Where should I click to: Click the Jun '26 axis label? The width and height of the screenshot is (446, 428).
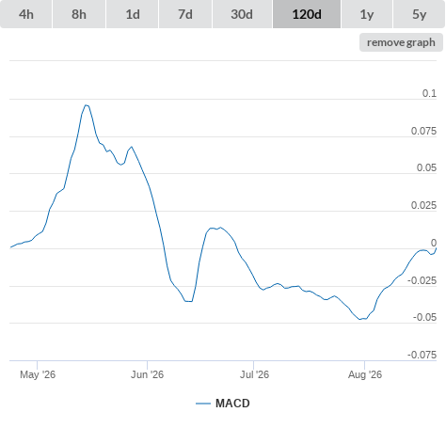147,374
